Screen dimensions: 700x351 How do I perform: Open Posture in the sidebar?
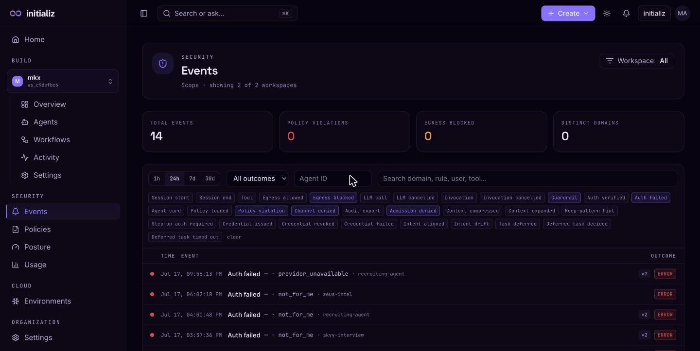(x=63, y=247)
